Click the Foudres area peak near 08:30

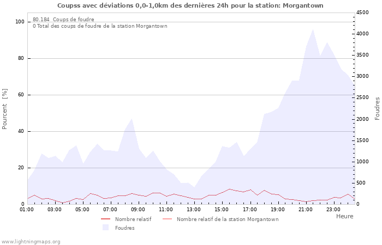(x=132, y=119)
